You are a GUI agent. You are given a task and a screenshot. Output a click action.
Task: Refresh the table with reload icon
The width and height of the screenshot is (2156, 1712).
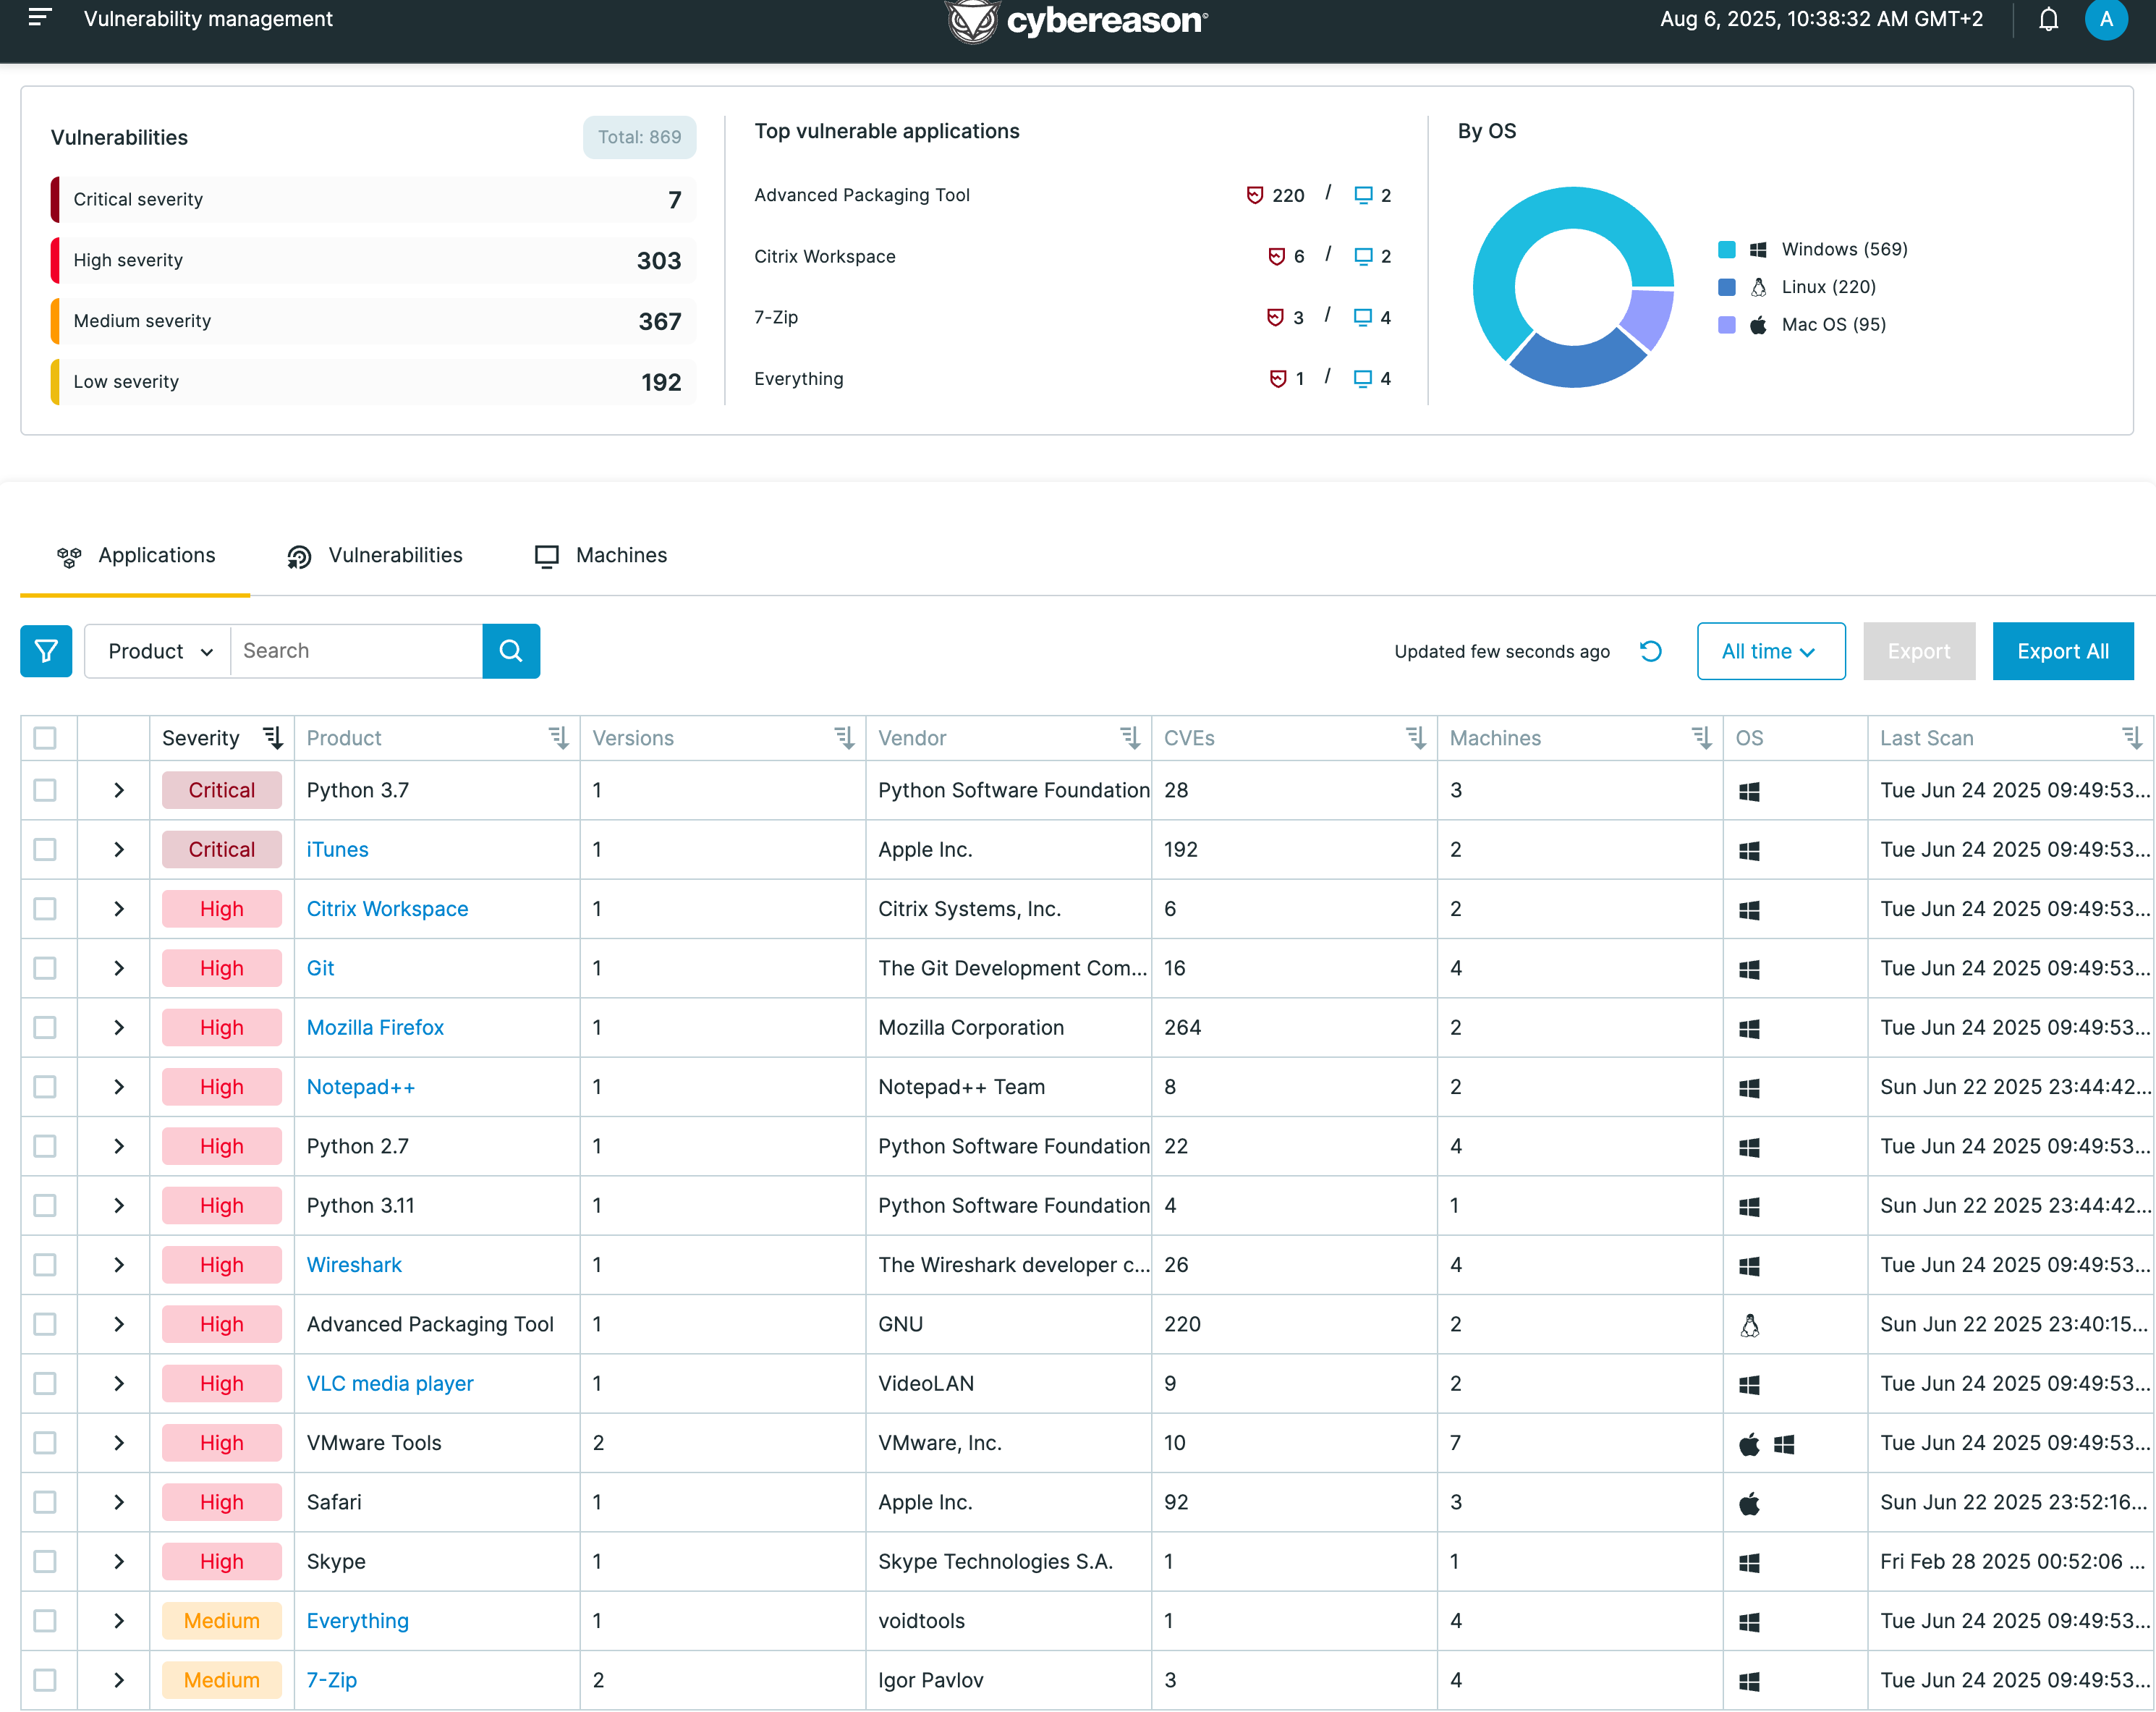click(x=1650, y=651)
